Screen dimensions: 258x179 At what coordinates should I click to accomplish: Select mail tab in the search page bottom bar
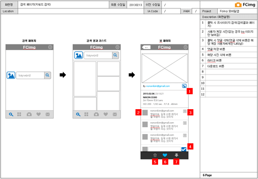tap(48, 114)
